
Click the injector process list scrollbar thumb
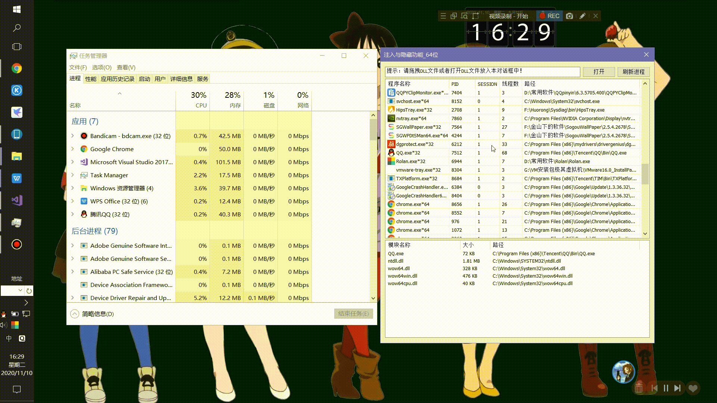click(645, 174)
